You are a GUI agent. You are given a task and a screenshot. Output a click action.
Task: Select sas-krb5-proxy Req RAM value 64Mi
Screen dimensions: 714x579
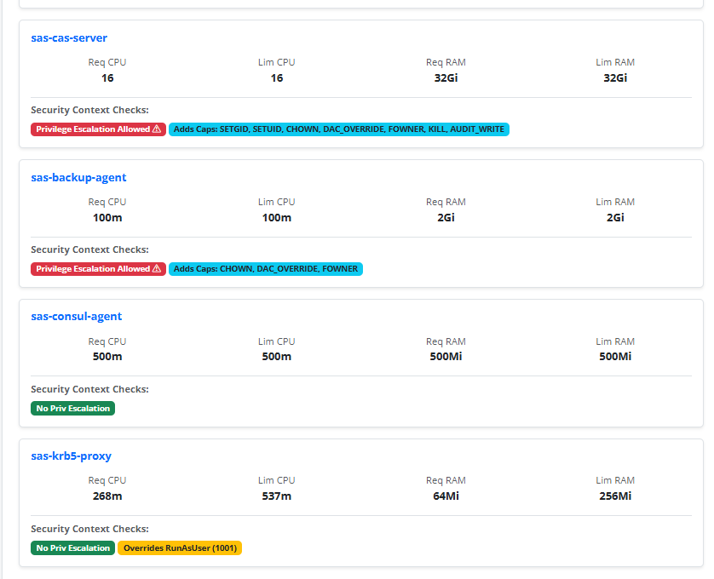coord(446,496)
